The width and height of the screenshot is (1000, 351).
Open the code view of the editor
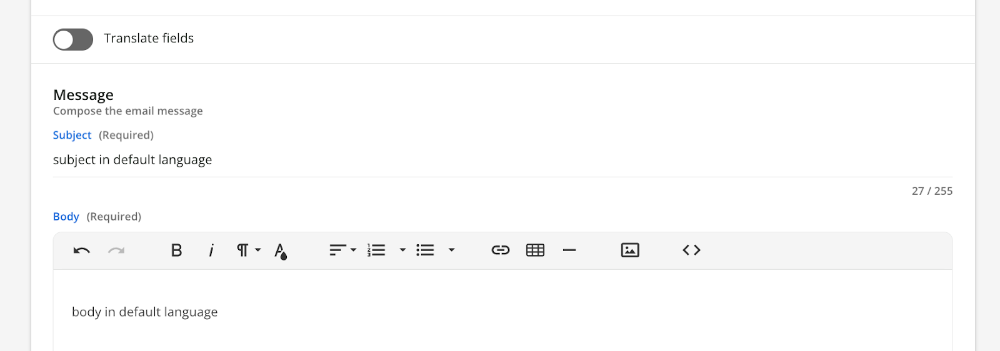(x=691, y=250)
